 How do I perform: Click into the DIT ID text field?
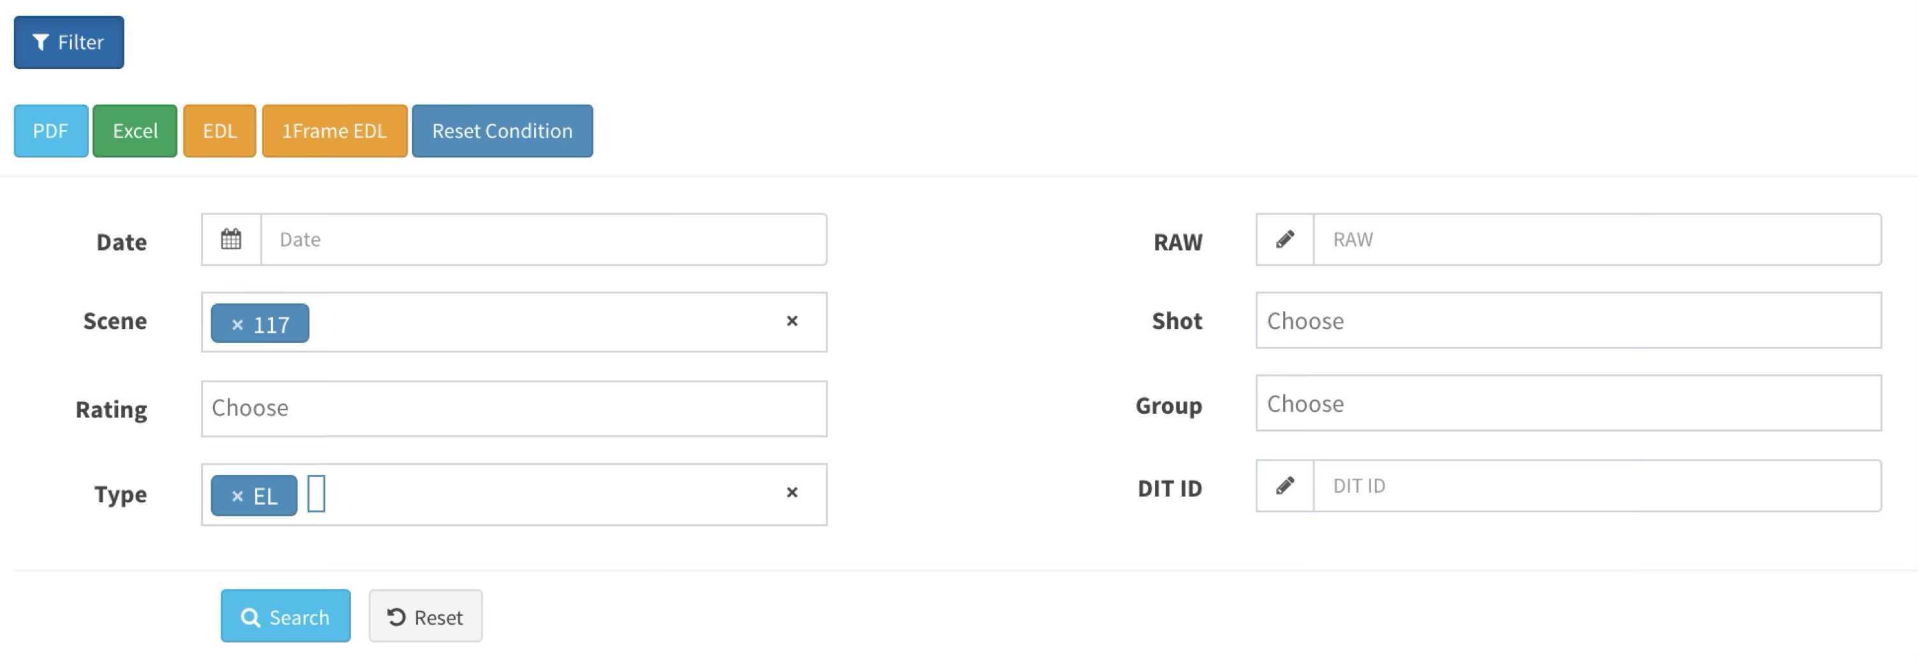click(x=1597, y=486)
